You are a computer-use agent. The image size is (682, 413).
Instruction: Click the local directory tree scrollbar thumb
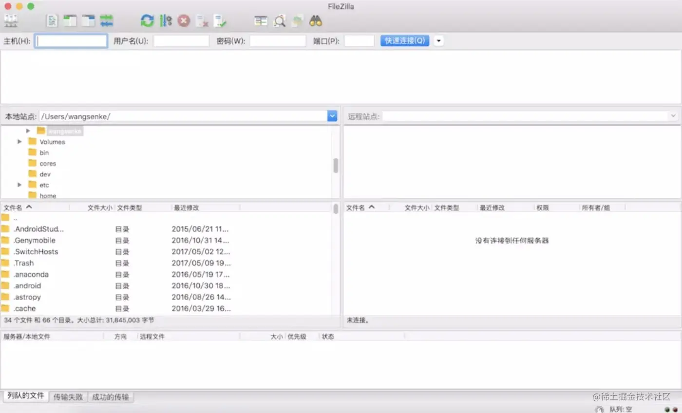[336, 166]
